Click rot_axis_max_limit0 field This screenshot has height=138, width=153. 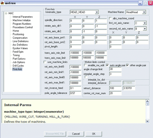tap(75, 77)
